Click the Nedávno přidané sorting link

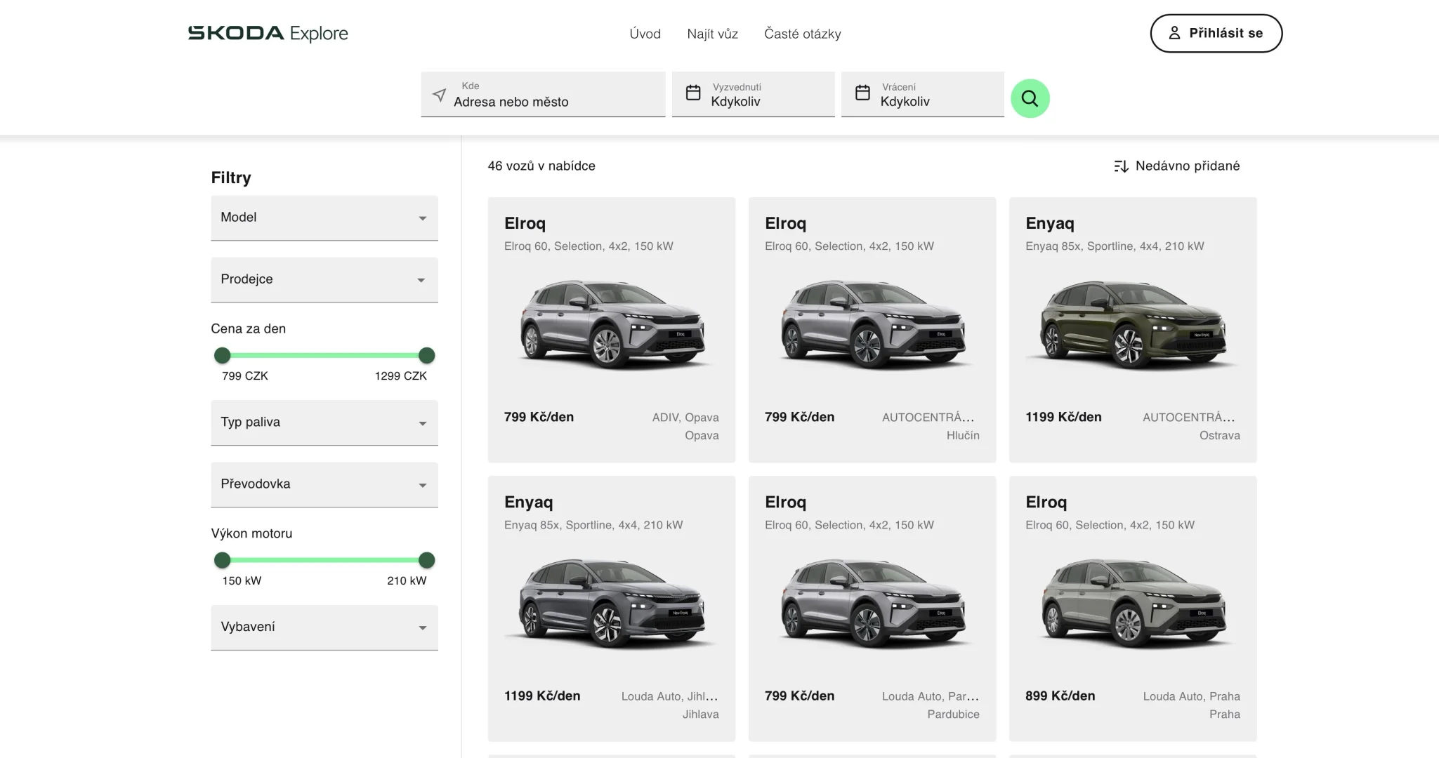(1187, 166)
